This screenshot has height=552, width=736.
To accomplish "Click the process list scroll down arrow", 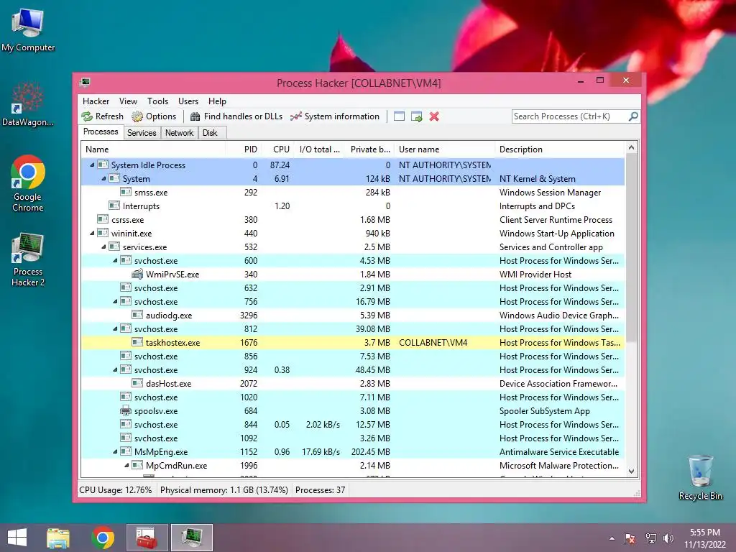I will point(631,471).
